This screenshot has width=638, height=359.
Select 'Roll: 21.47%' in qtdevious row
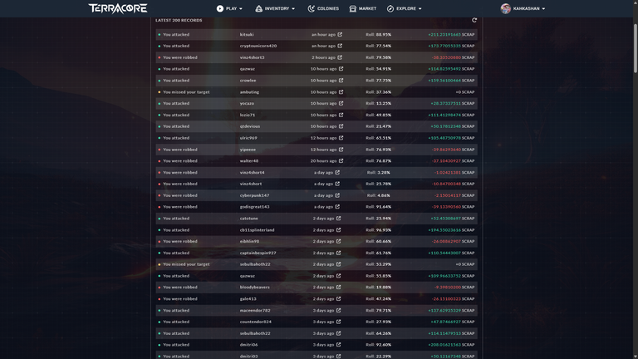pos(378,126)
